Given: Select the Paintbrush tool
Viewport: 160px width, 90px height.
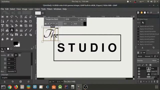Looking at the screenshot, I should tap(30, 30).
